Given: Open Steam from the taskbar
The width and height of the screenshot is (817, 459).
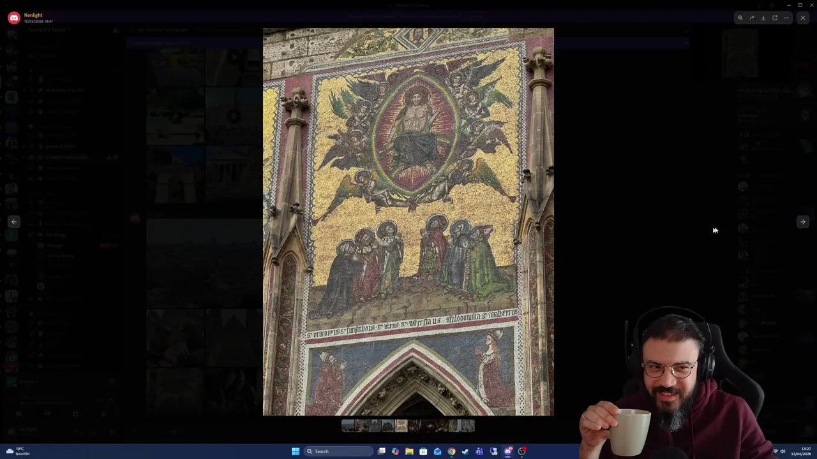Looking at the screenshot, I should point(465,451).
